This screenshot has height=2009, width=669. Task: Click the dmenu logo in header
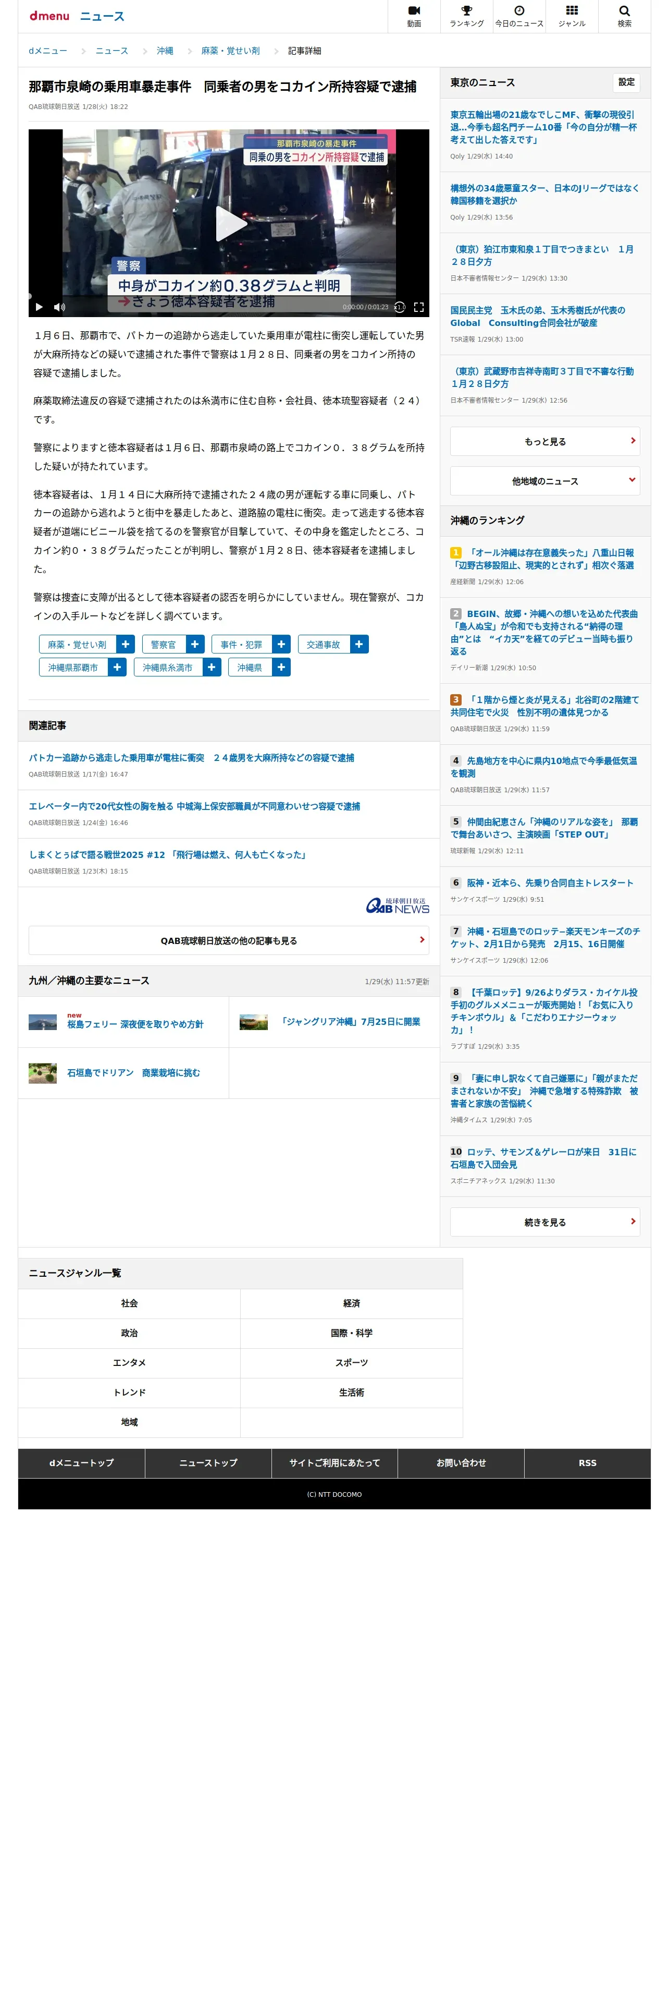pyautogui.click(x=49, y=16)
